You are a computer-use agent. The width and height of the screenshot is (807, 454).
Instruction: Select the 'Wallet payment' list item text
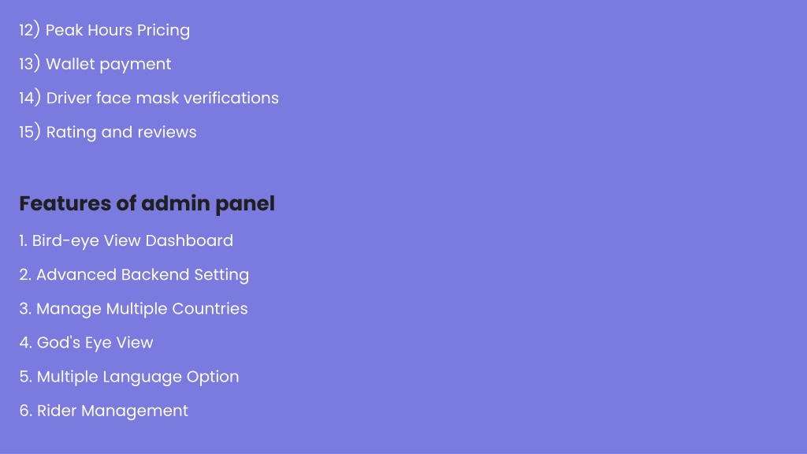pyautogui.click(x=109, y=65)
